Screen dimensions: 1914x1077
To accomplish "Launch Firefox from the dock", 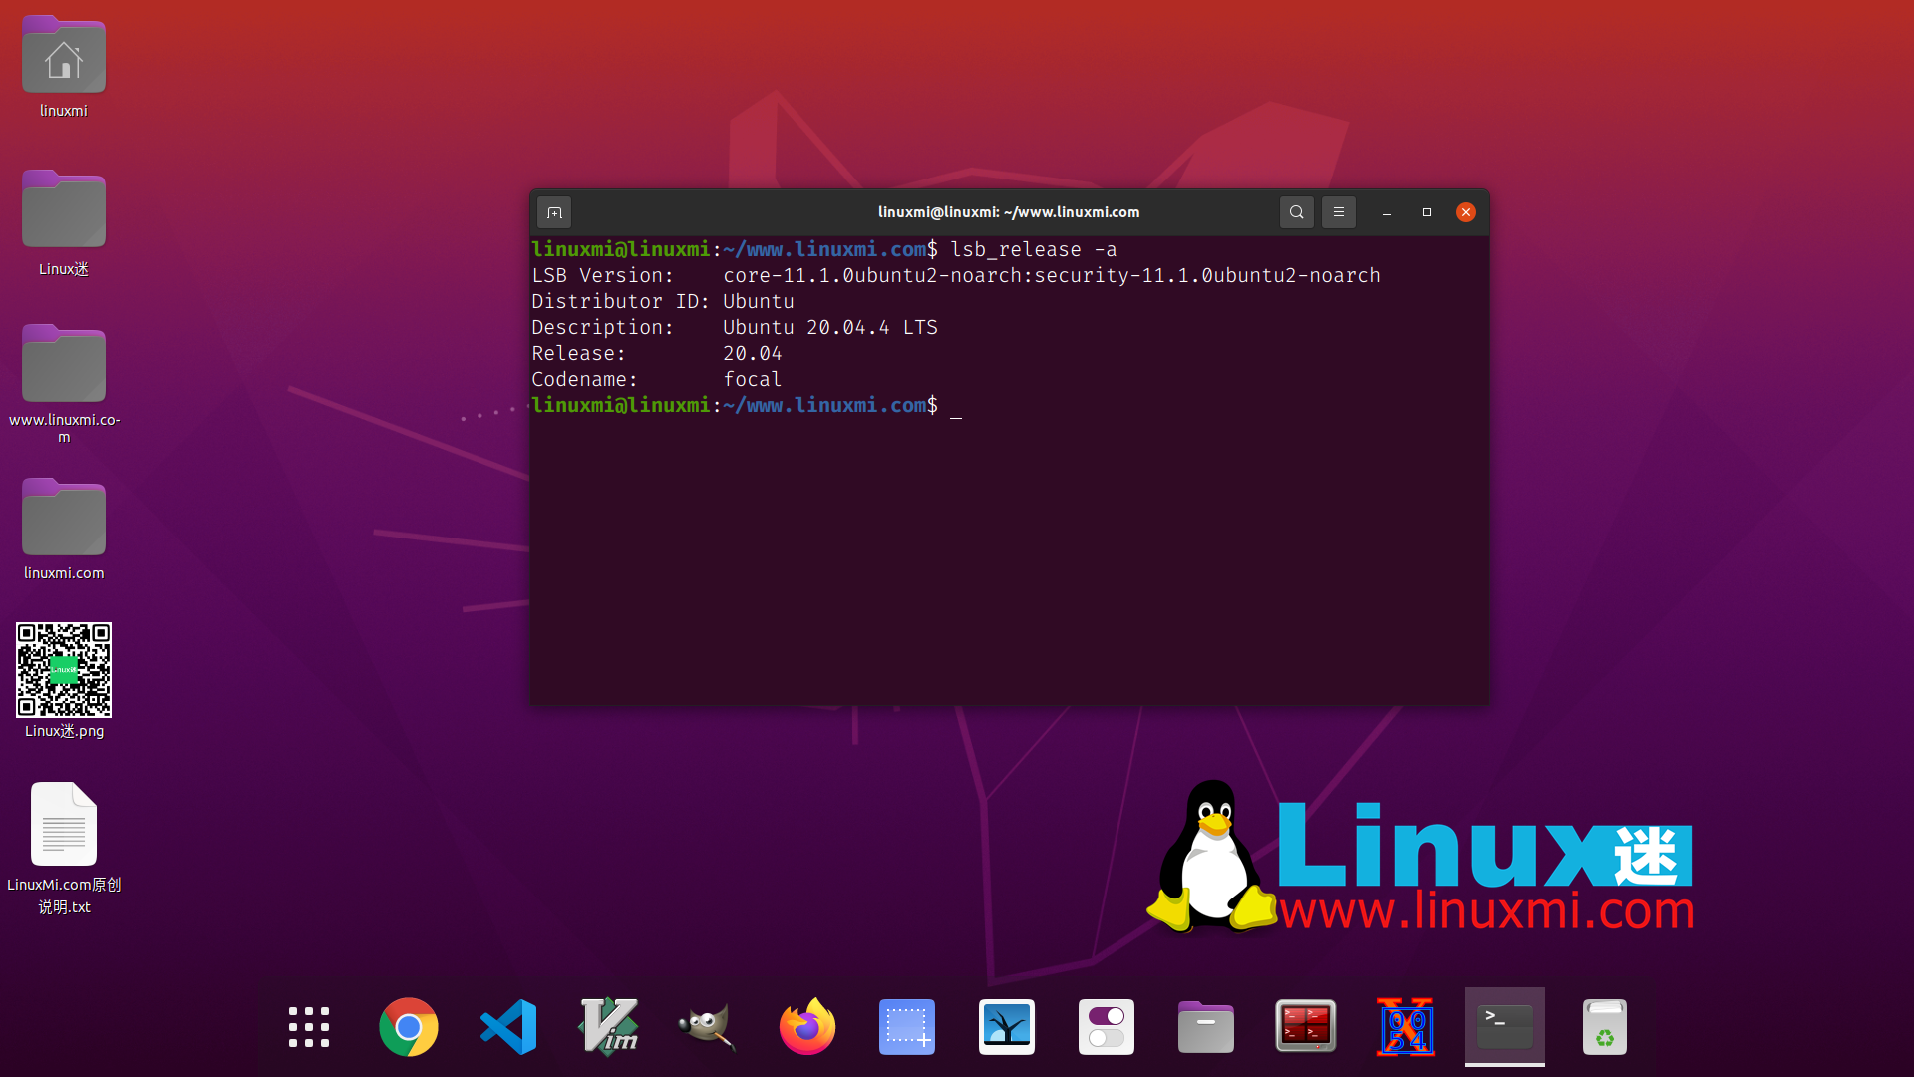I will coord(807,1027).
